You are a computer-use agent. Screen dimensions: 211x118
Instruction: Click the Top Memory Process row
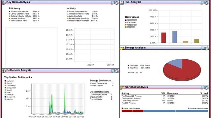coord(165,101)
